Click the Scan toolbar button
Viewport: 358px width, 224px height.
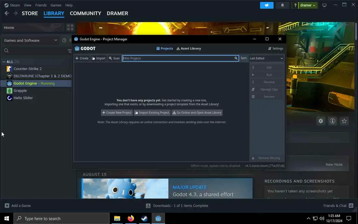point(114,58)
